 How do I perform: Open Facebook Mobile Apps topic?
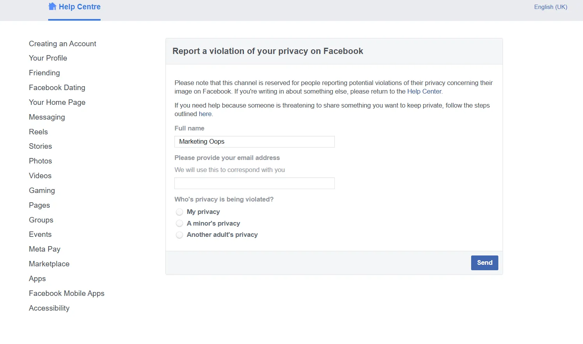tap(66, 294)
